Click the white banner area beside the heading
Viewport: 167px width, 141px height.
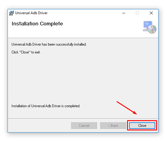(x=101, y=27)
